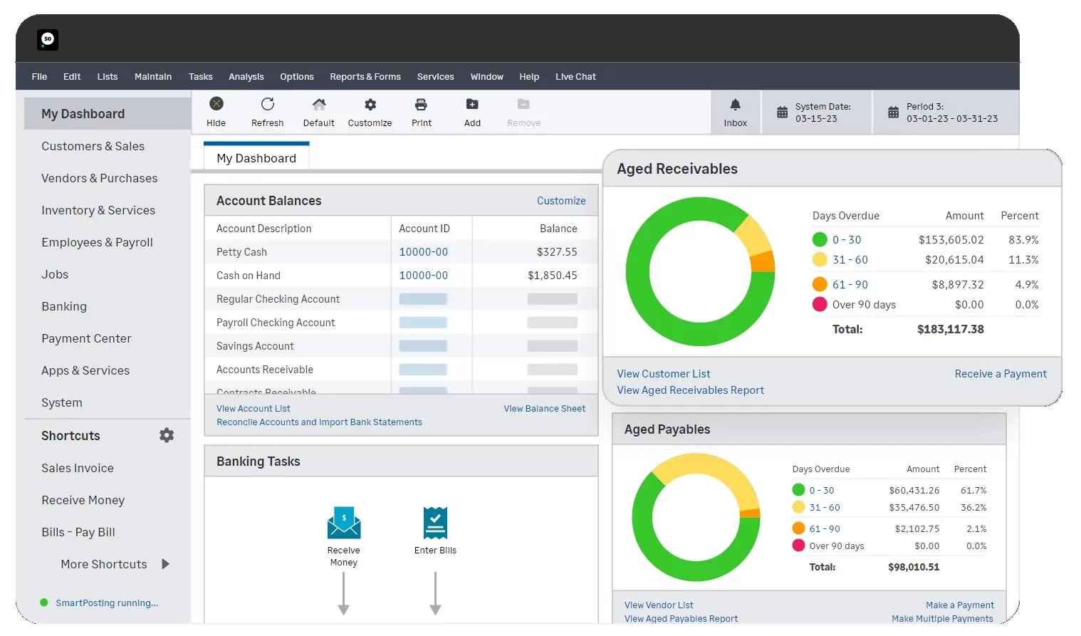
Task: Open the Maintain menu
Action: [x=152, y=77]
